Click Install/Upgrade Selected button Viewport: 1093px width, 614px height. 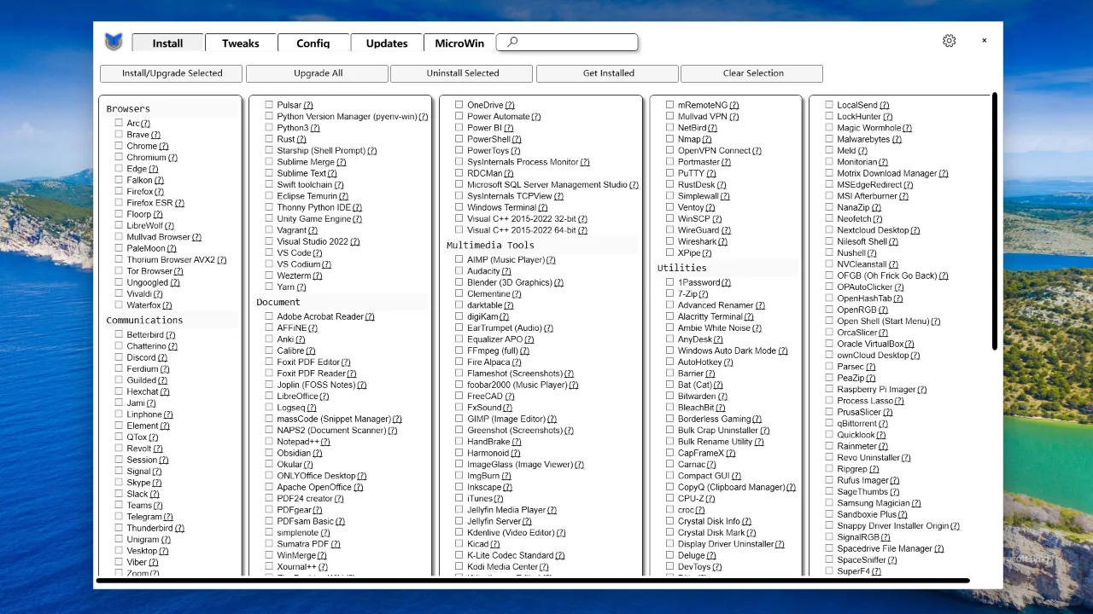pyautogui.click(x=172, y=73)
